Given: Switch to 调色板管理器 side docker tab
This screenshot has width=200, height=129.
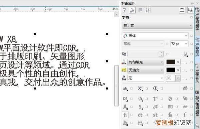Looking at the screenshot, I should tap(197, 104).
